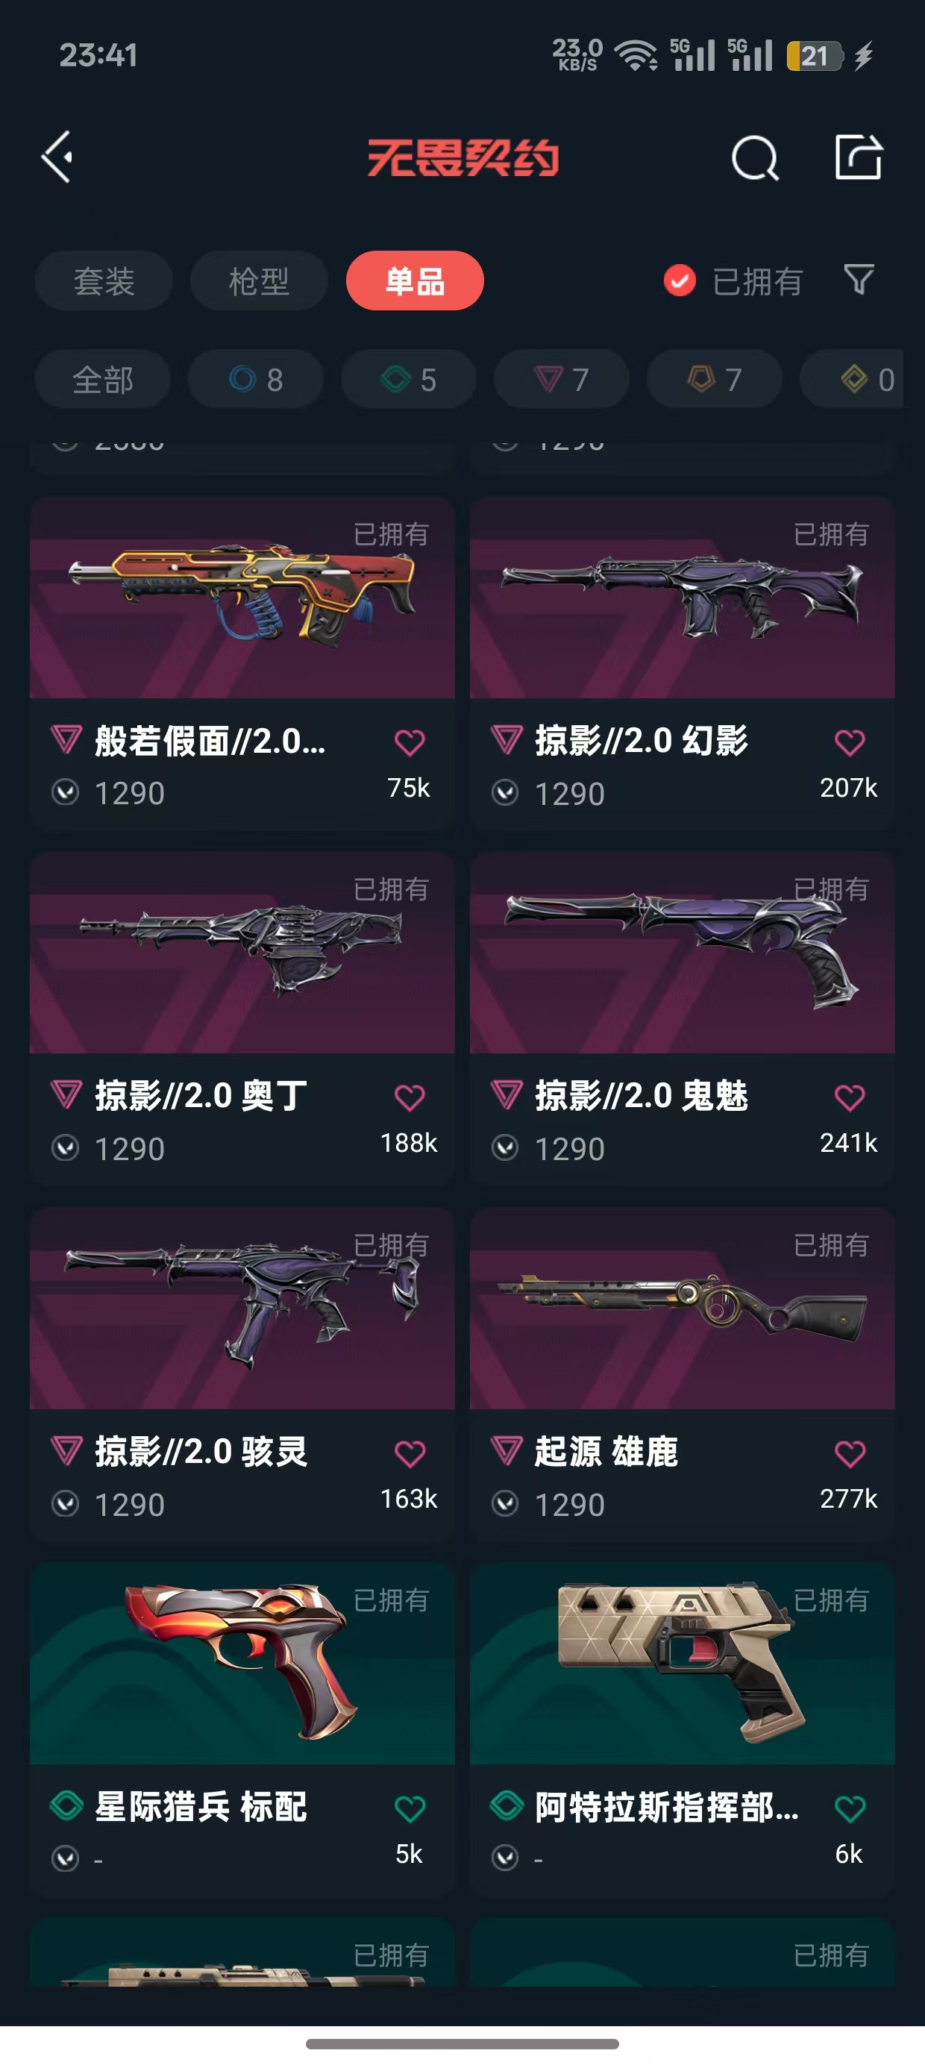Tap heart icon on 起源 雄鹿
925x2068 pixels.
pyautogui.click(x=850, y=1453)
